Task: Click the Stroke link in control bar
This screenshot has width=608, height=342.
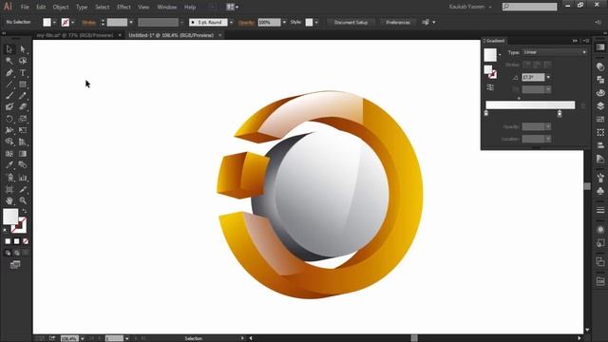Action: click(x=88, y=23)
